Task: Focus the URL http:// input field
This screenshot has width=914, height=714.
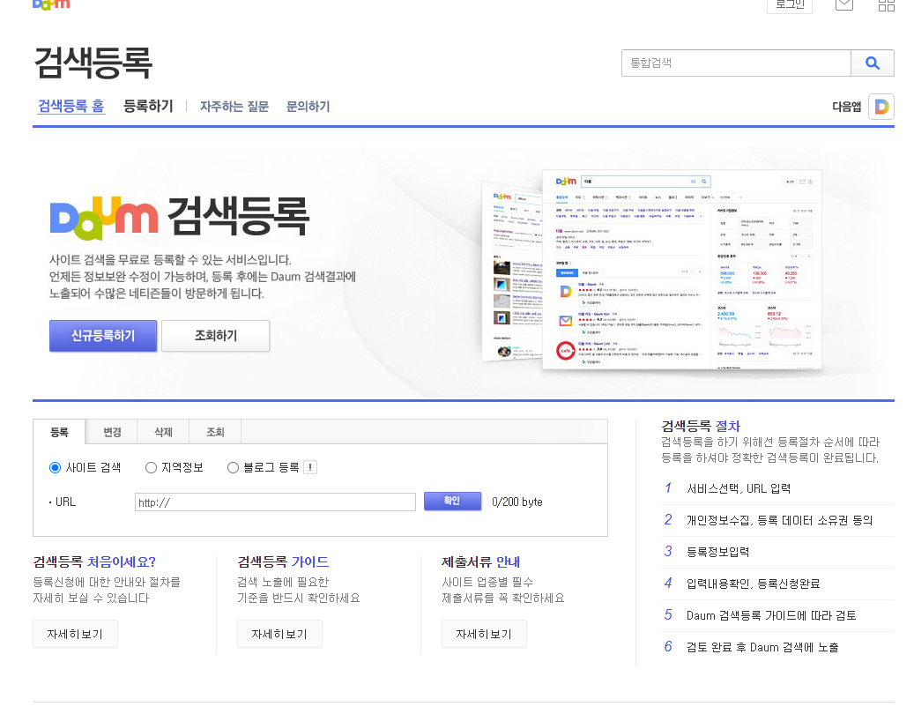Action: (275, 502)
